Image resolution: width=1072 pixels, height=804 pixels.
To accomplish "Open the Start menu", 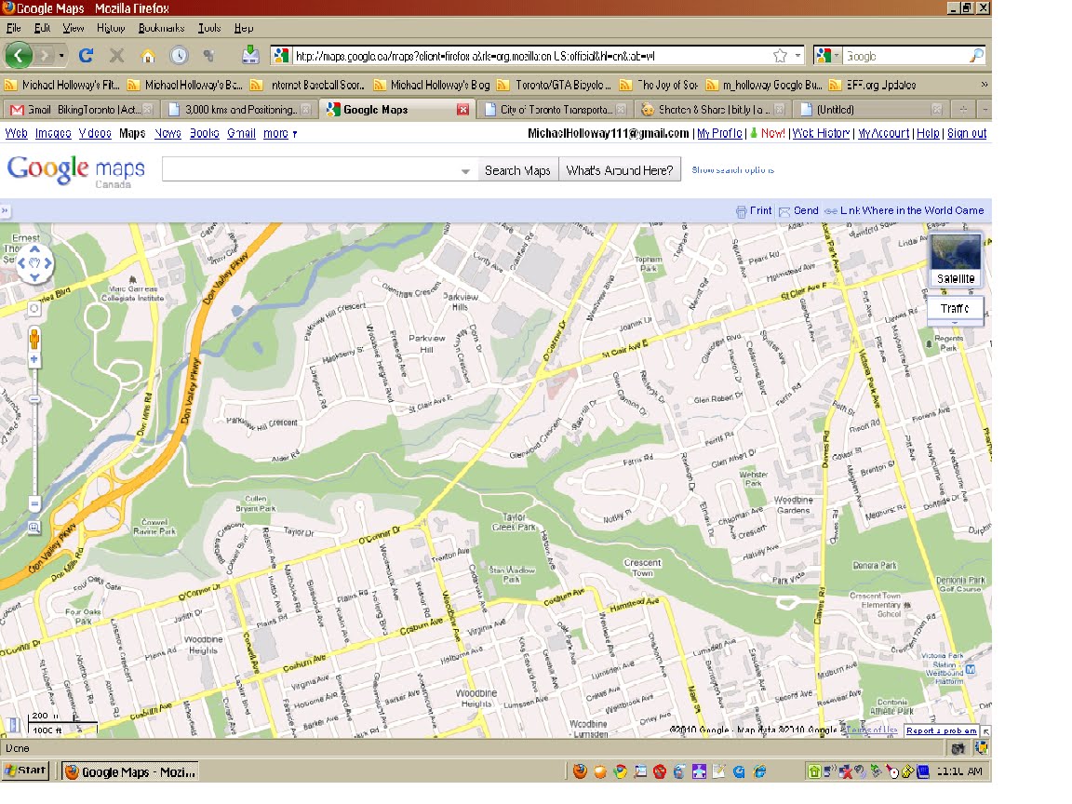I will (x=25, y=771).
